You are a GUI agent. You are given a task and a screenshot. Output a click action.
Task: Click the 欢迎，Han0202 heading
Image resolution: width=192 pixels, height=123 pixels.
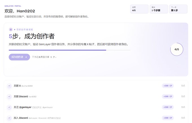20,11
